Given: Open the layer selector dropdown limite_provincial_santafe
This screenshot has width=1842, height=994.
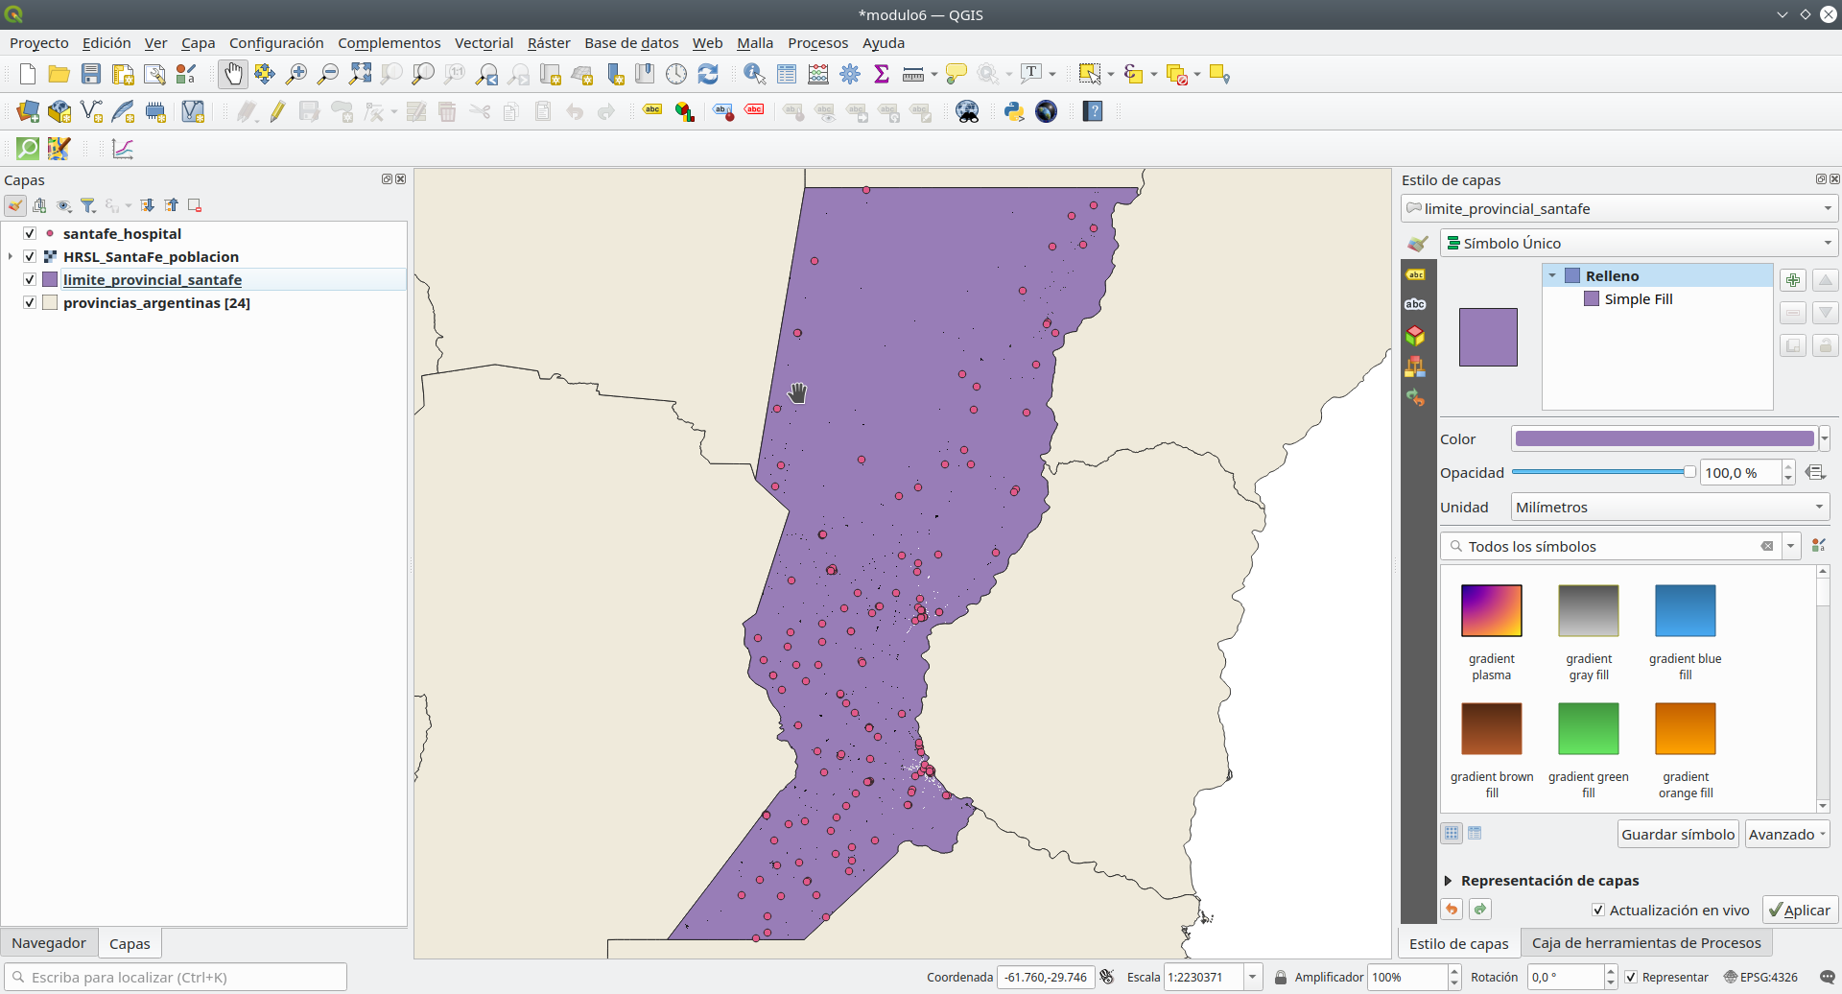Looking at the screenshot, I should click(x=1619, y=208).
